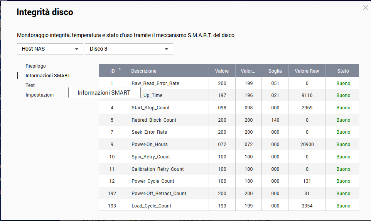Open the Host NAS dropdown

(50, 49)
